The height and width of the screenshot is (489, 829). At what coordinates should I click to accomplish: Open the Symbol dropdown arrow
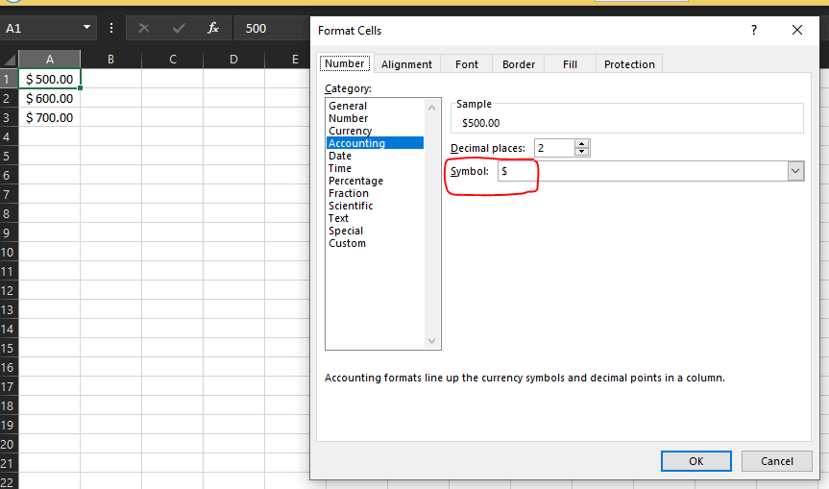[x=795, y=171]
